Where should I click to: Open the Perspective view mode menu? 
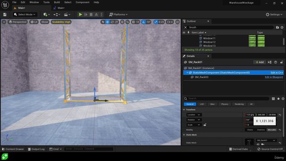[x=18, y=22]
